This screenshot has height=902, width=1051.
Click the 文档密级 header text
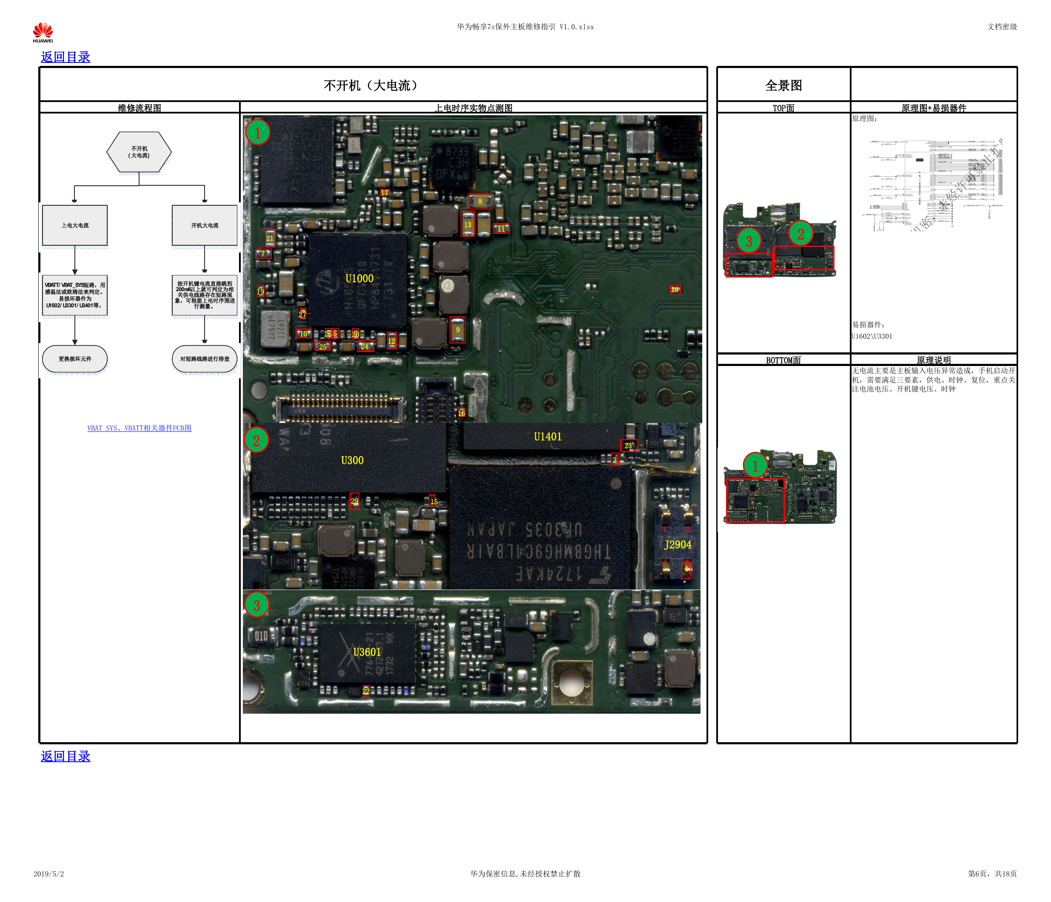click(1002, 27)
